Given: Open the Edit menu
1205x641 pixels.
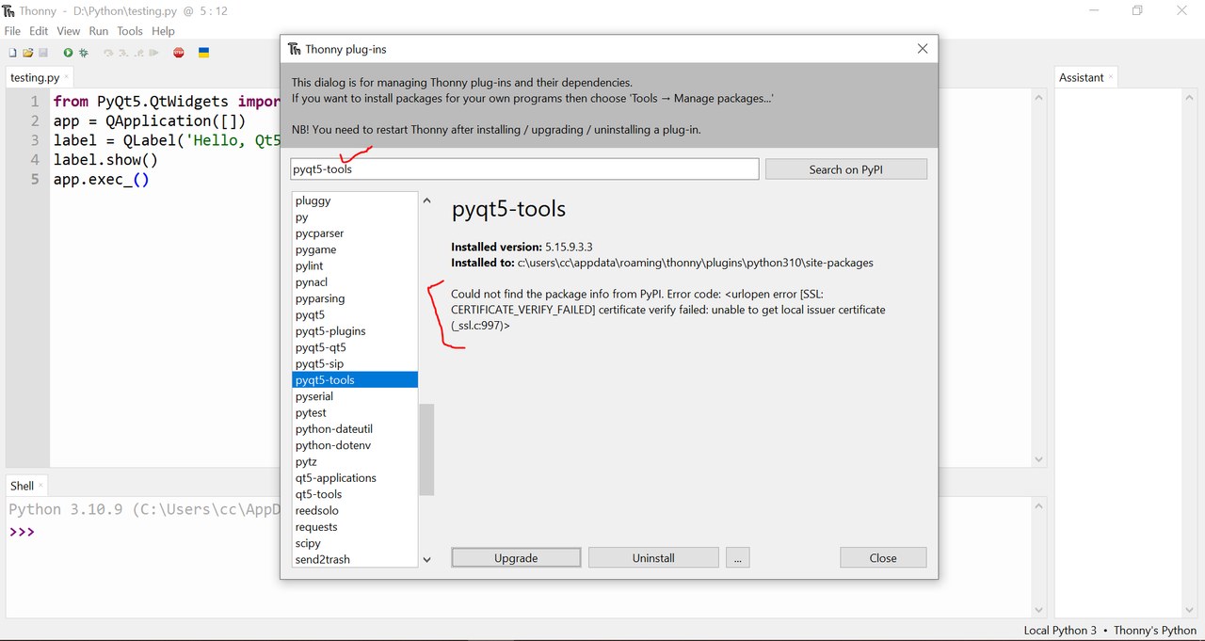Looking at the screenshot, I should 39,31.
